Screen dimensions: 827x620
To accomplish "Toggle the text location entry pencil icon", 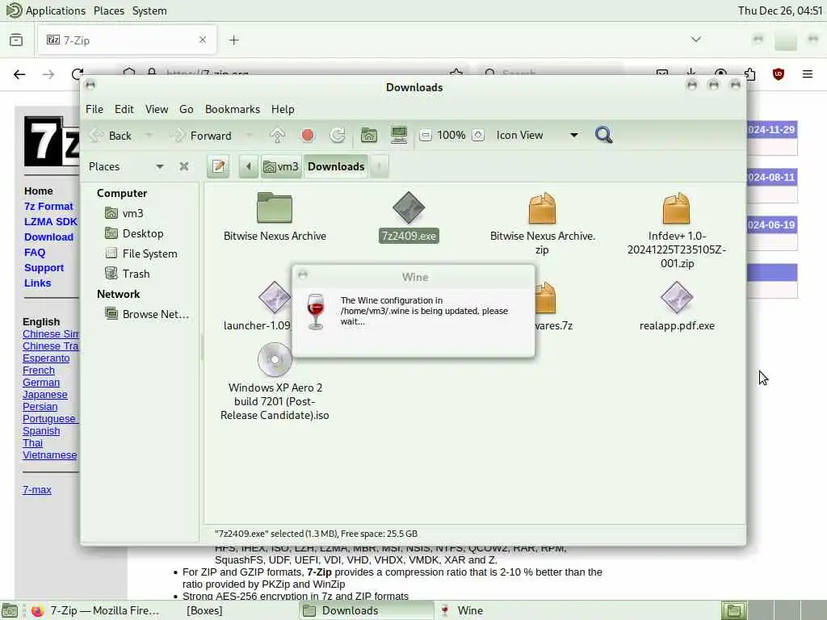I will pyautogui.click(x=218, y=166).
